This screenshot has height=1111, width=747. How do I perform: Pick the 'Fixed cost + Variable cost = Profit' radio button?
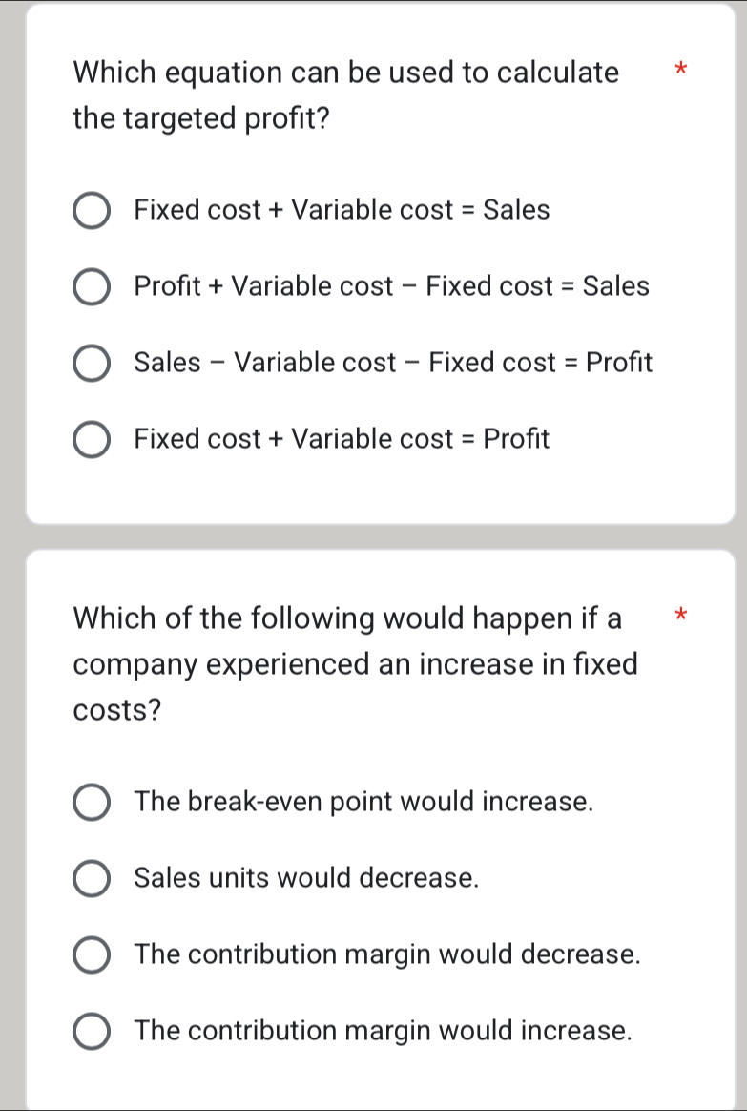pos(92,440)
